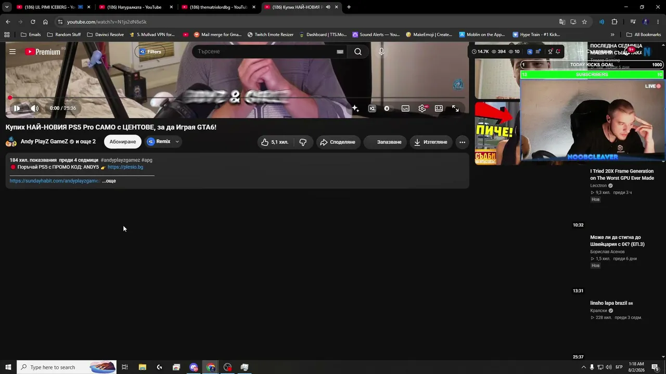Image resolution: width=666 pixels, height=374 pixels.
Task: Open I Tried 20X Frame Generation video
Action: point(622,175)
